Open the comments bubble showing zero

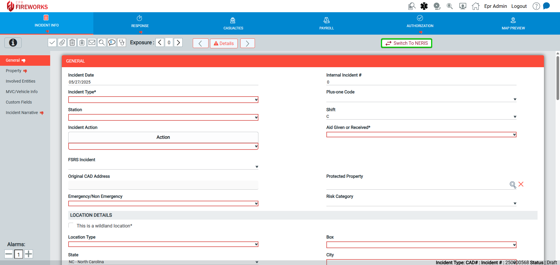pyautogui.click(x=112, y=42)
